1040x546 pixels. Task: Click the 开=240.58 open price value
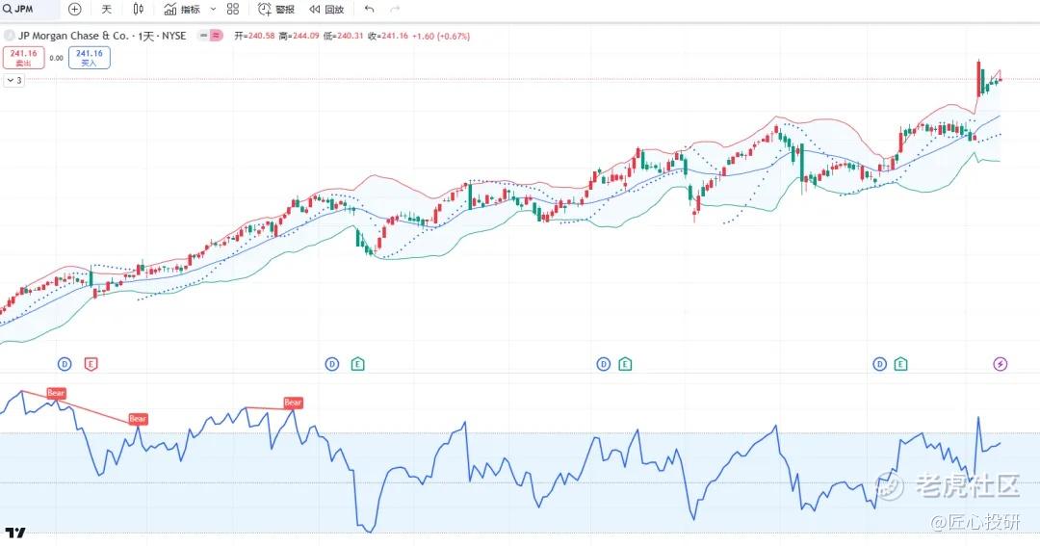[254, 36]
